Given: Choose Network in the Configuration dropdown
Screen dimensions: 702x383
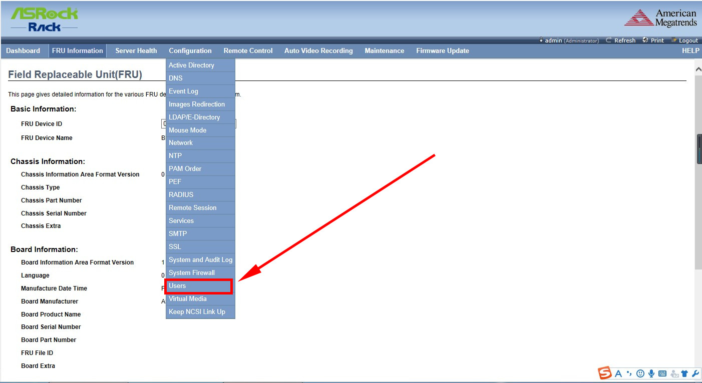Looking at the screenshot, I should point(181,142).
